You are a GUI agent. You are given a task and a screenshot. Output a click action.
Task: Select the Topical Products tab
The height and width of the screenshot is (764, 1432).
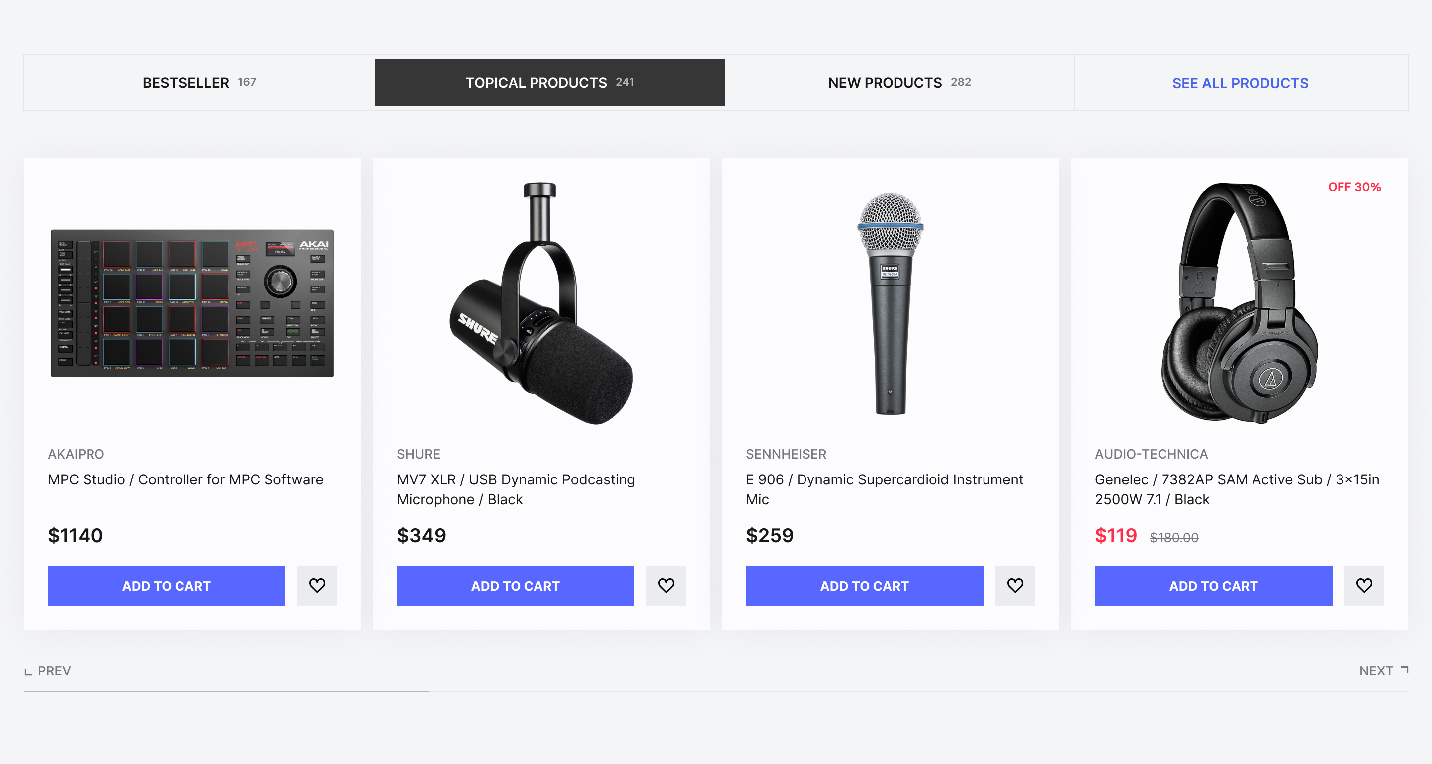(550, 83)
